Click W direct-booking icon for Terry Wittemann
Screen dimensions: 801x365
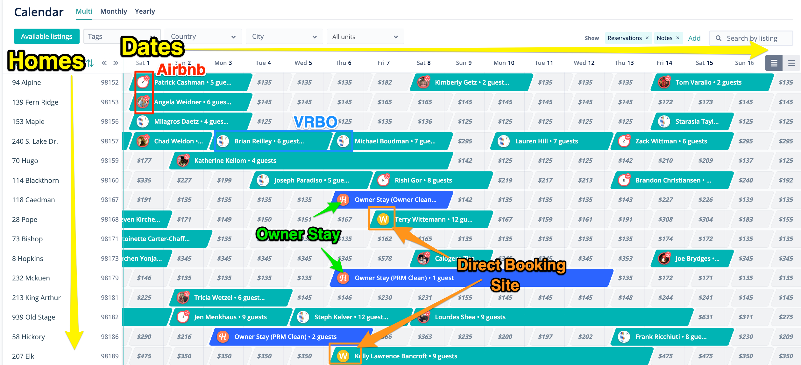(x=383, y=219)
